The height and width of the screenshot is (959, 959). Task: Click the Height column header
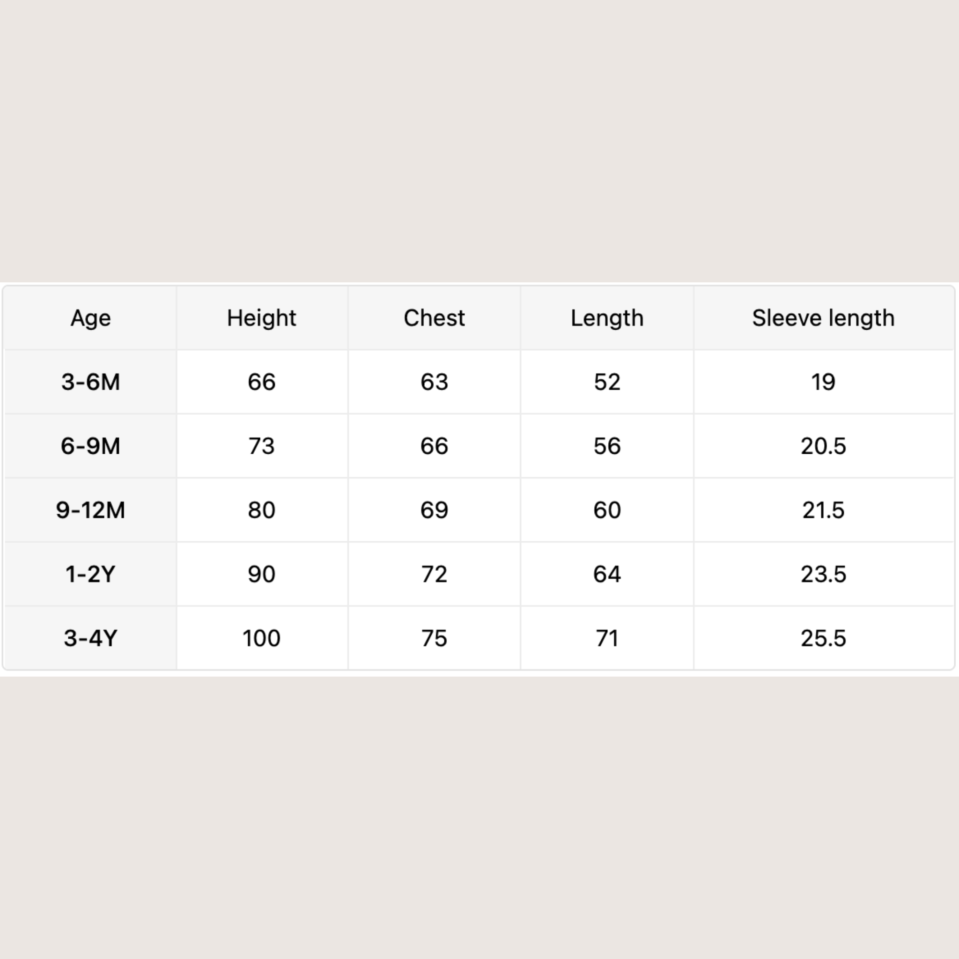[x=262, y=318]
